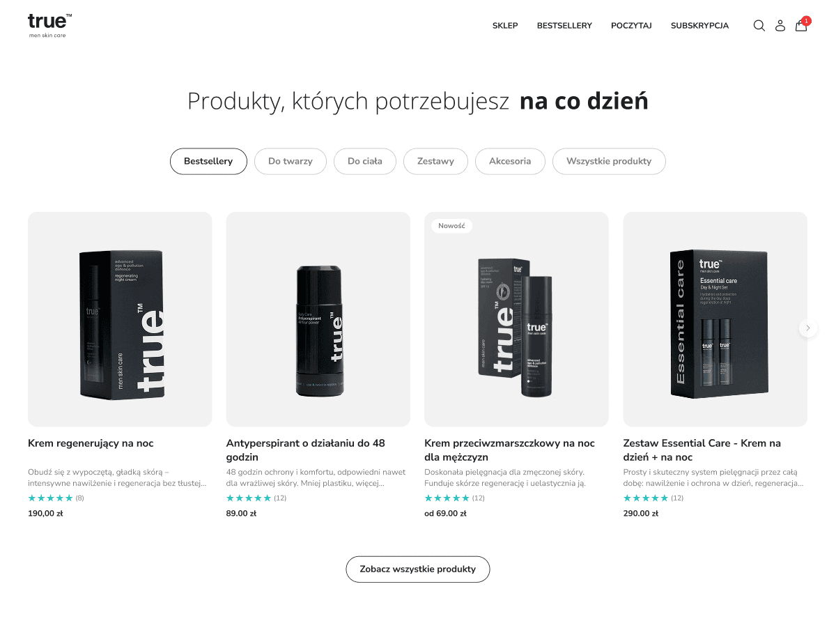Go to SUBSKRYPCJA in navigation
This screenshot has height=628, width=836.
pos(699,26)
